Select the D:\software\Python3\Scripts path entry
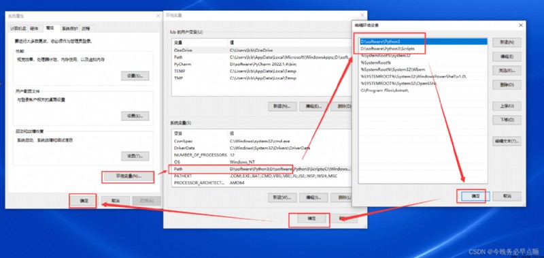 [x=423, y=48]
